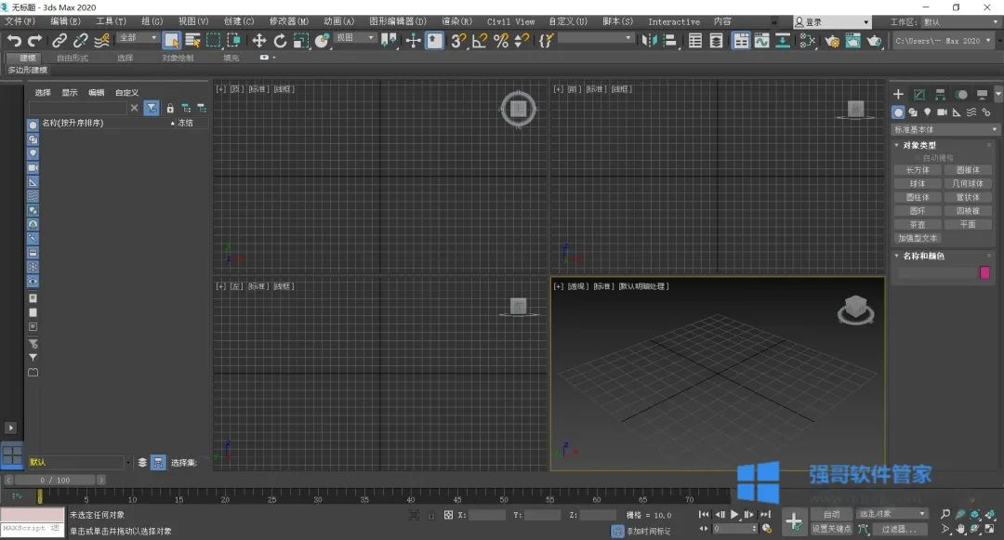Screen dimensions: 1004x540
Task: Click the Undo arrow icon
Action: (14, 41)
